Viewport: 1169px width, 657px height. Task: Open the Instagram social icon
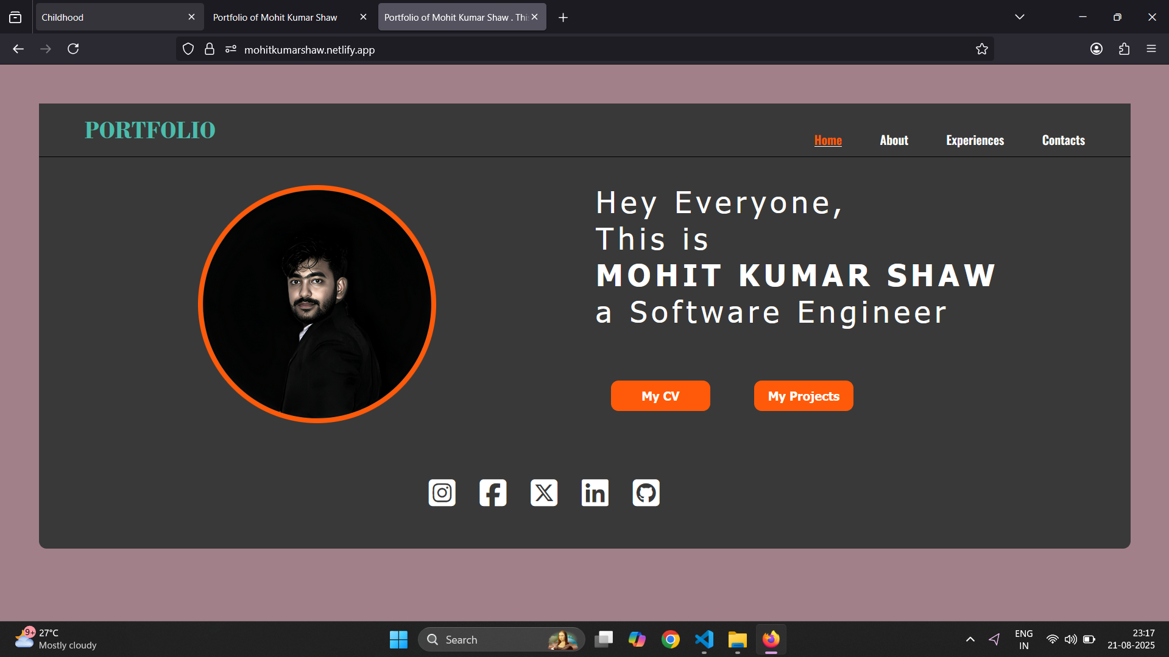442,493
